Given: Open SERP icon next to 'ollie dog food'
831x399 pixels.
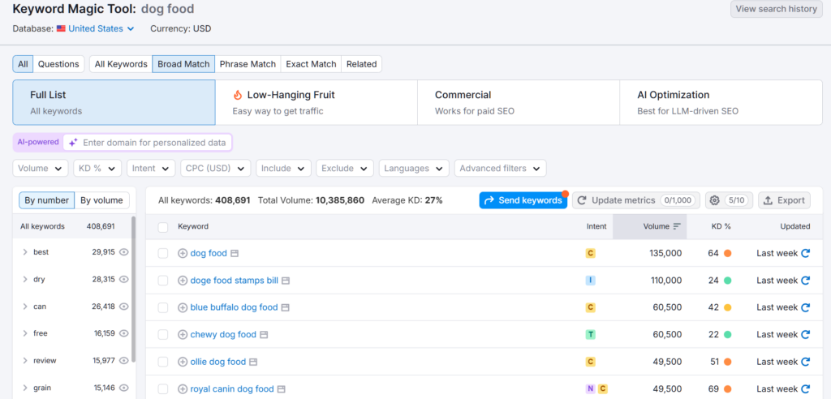Looking at the screenshot, I should pos(253,362).
